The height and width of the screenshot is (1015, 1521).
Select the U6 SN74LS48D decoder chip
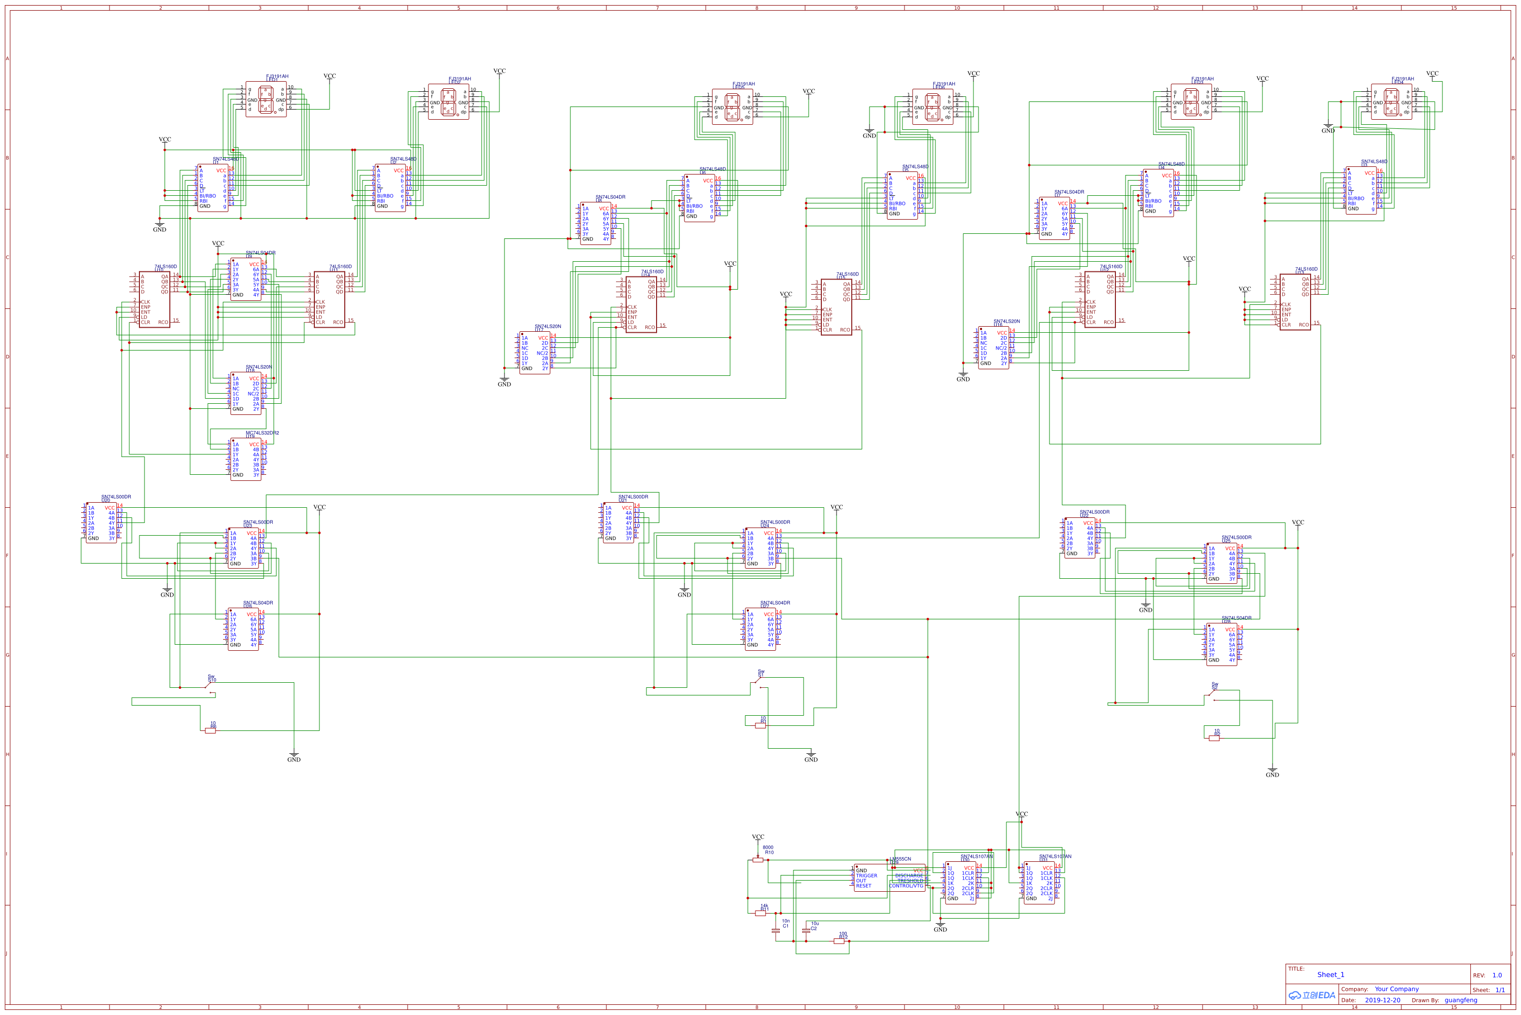699,198
